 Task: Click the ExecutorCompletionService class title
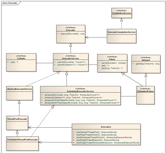(x=121, y=32)
